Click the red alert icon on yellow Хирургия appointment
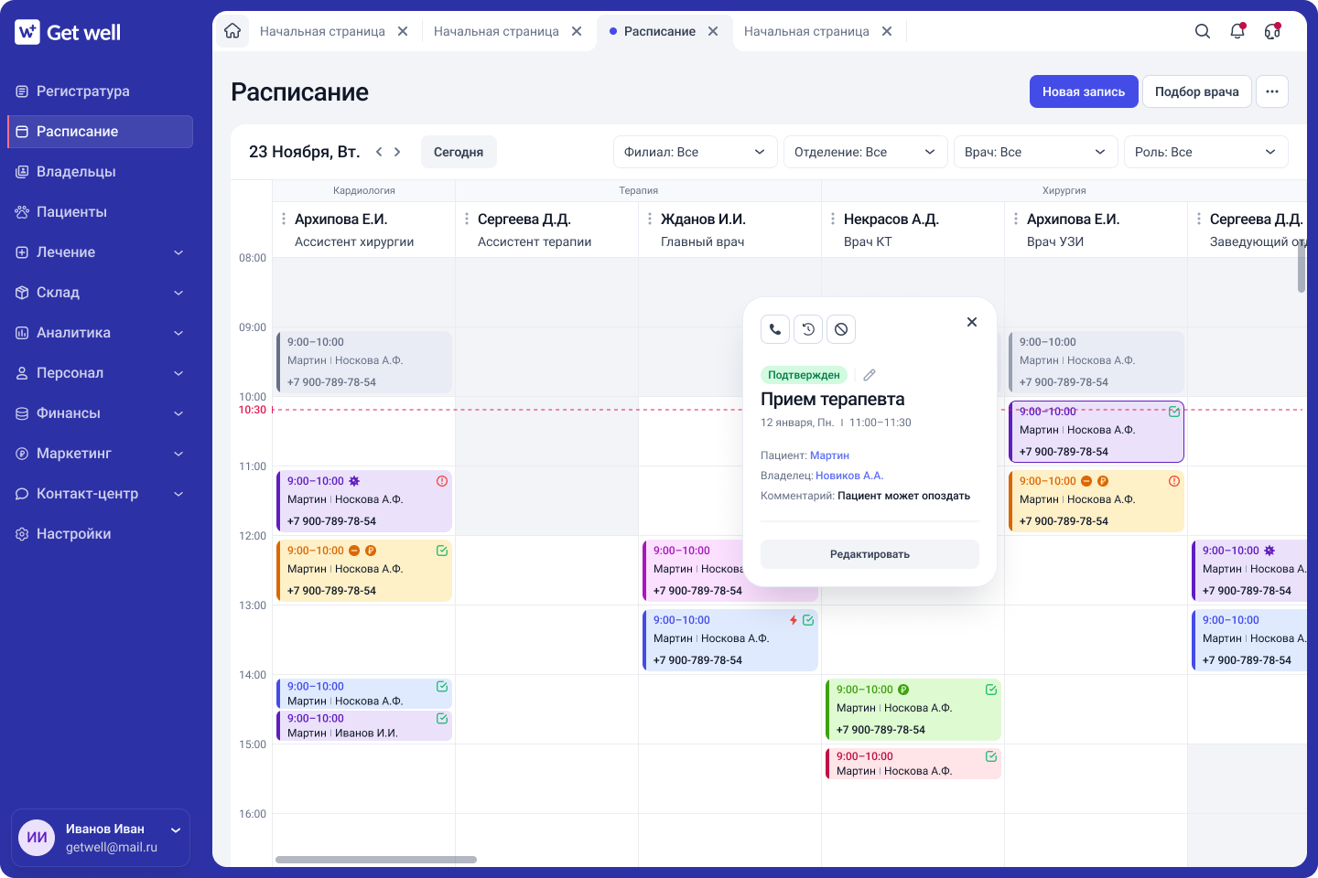The image size is (1318, 878). pos(1174,481)
